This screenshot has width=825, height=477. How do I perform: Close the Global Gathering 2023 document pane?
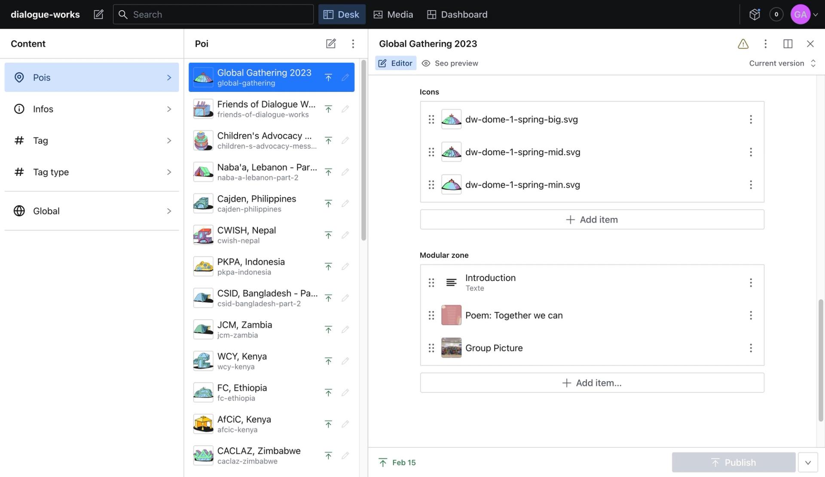[810, 44]
